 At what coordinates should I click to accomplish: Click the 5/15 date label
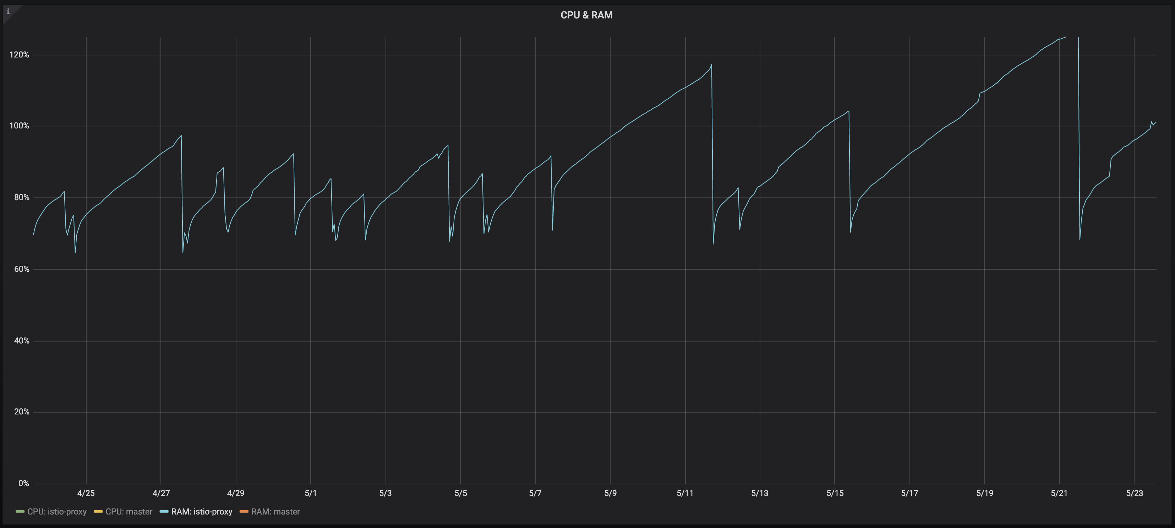pyautogui.click(x=835, y=493)
